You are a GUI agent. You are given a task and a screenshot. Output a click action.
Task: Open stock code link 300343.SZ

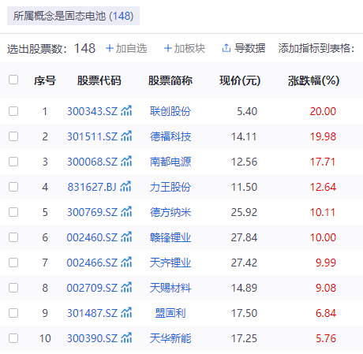[x=92, y=111]
